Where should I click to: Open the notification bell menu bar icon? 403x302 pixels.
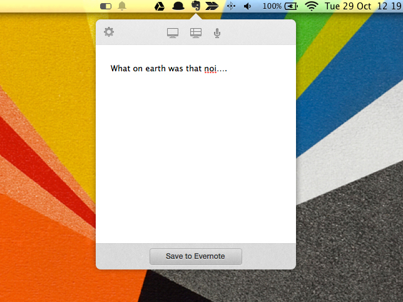[x=122, y=6]
